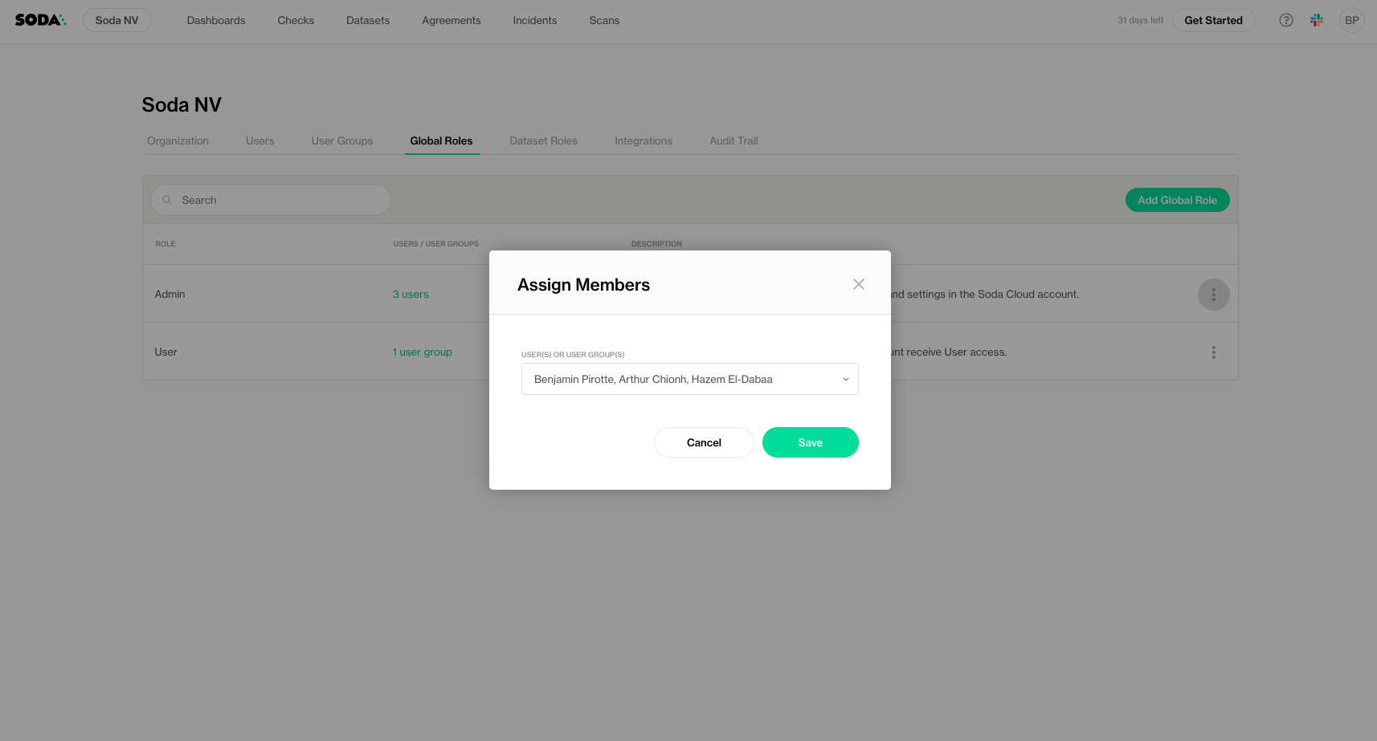
Task: Click the search magnifier icon
Action: point(167,200)
